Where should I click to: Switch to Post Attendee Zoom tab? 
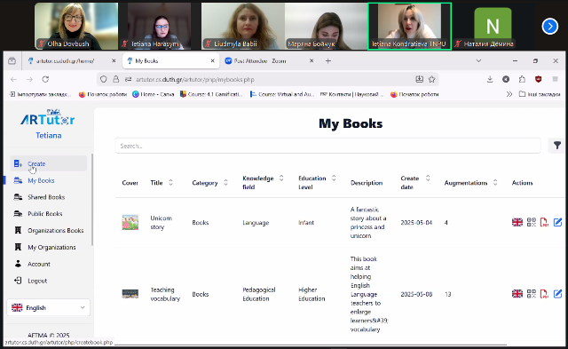269,61
